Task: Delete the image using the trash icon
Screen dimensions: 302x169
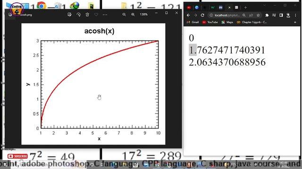Action: click(87, 15)
